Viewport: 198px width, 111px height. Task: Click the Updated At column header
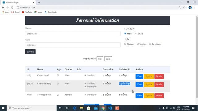(x=124, y=69)
